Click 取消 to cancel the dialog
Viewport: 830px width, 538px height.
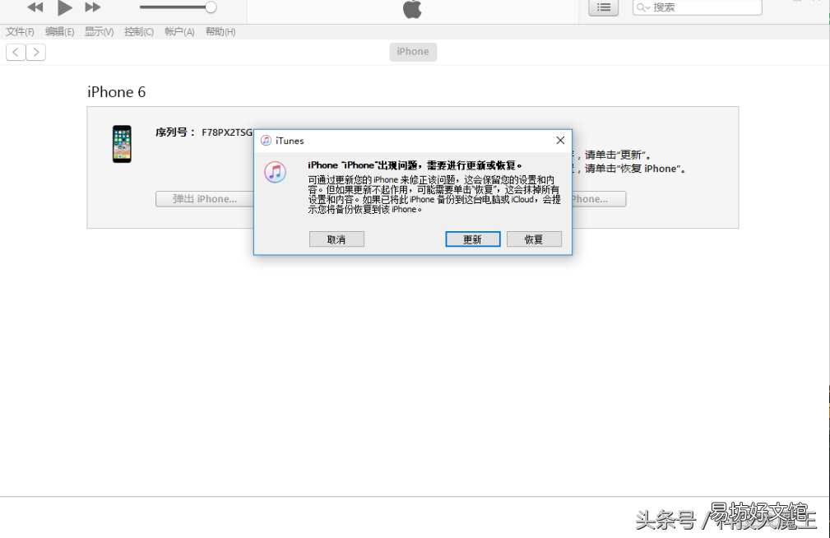point(336,239)
